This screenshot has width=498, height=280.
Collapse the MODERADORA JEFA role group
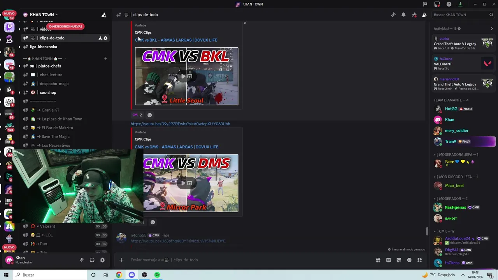tap(456, 155)
